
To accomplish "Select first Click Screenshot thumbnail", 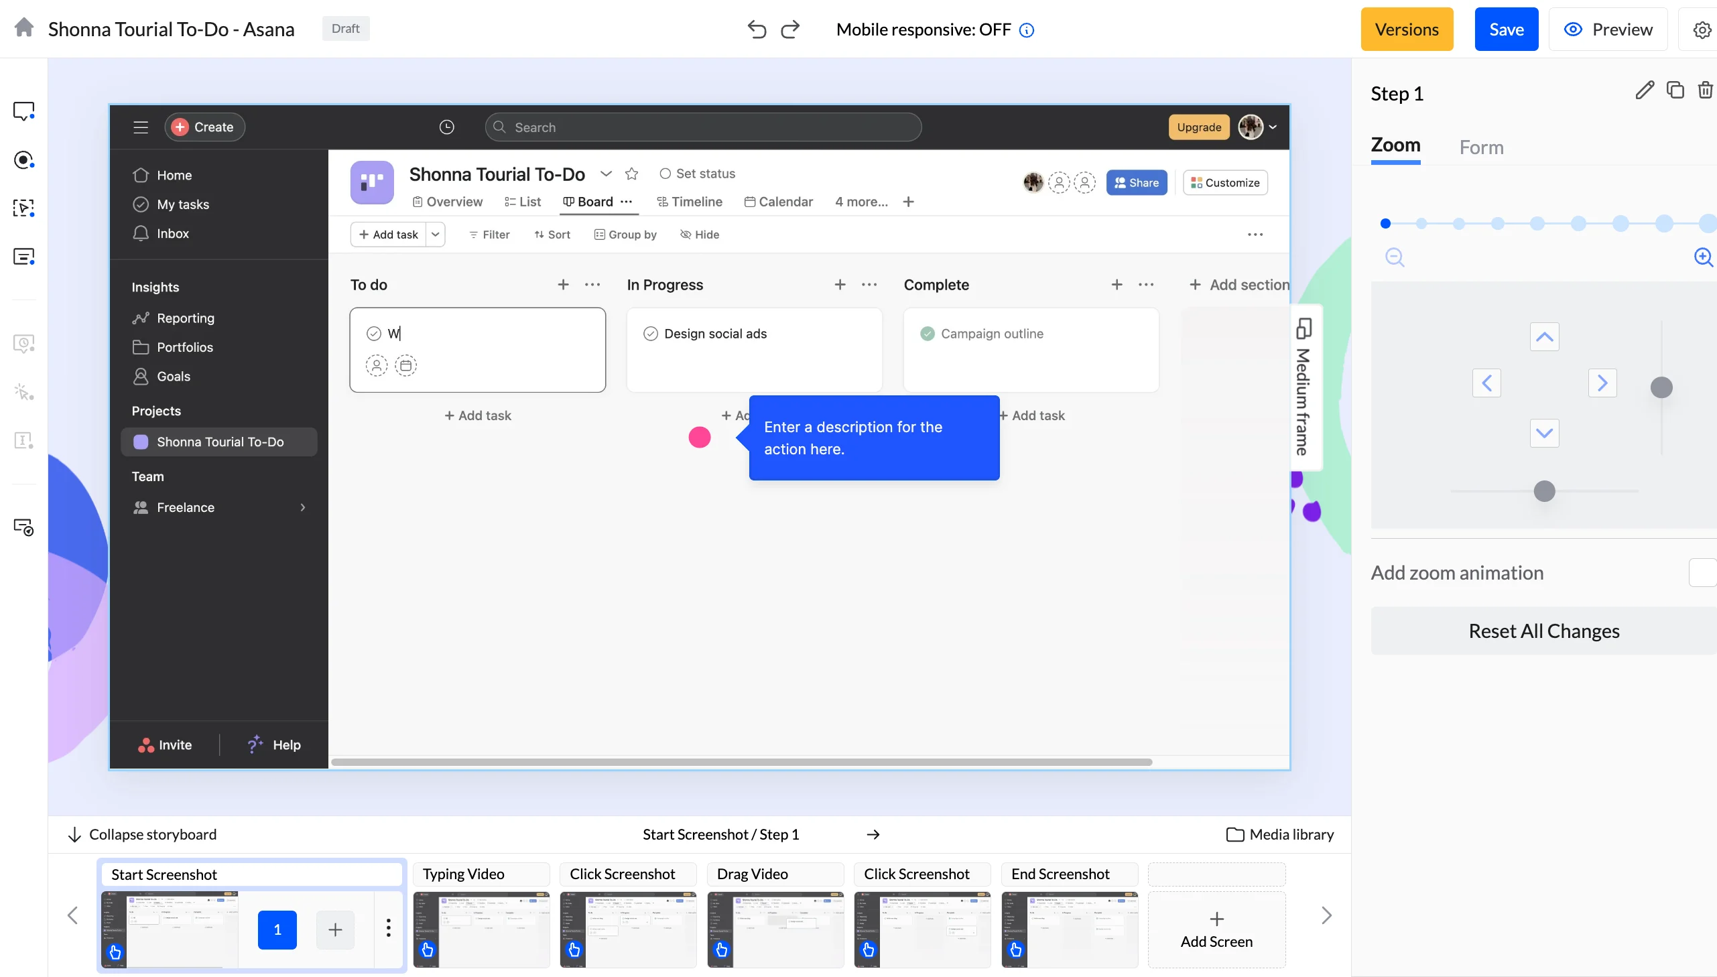I will [628, 929].
